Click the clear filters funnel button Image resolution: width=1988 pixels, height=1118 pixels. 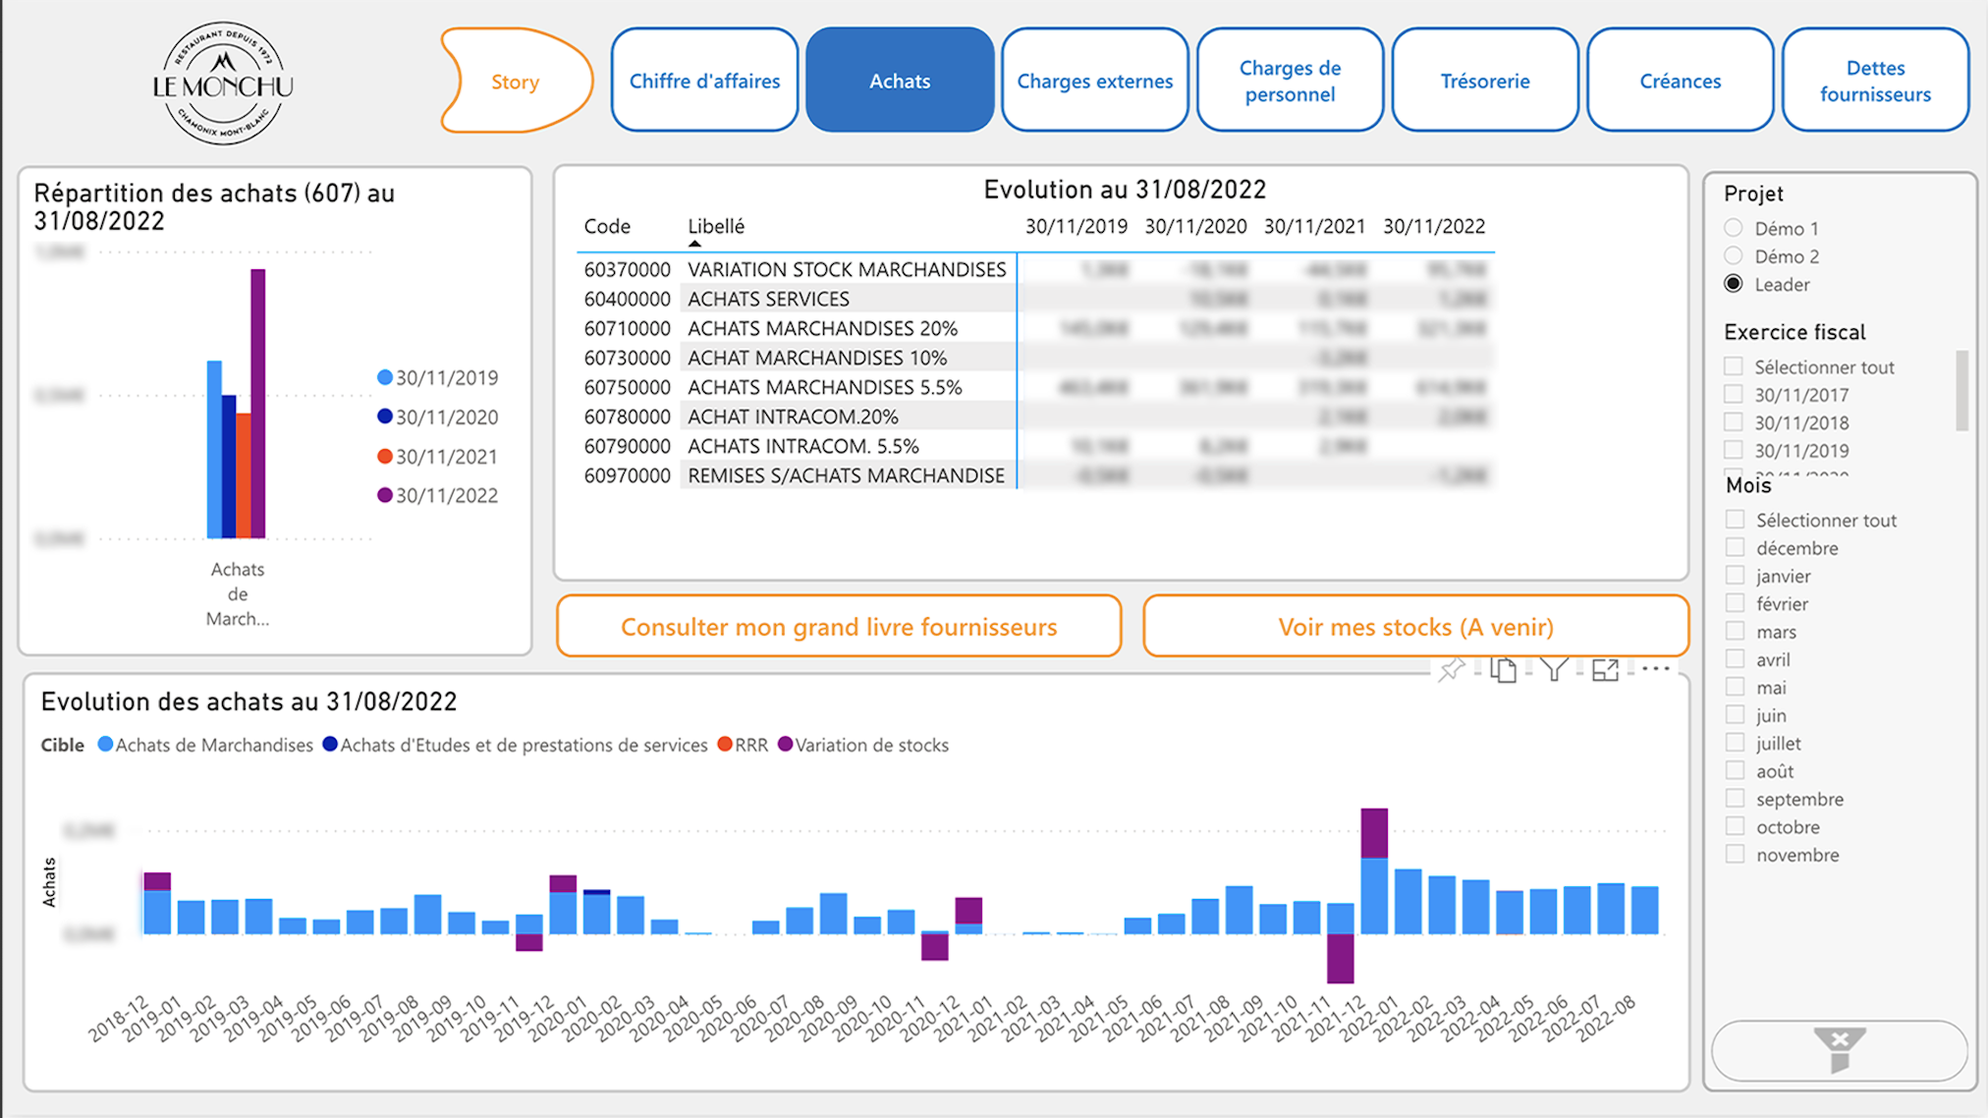(x=1840, y=1050)
